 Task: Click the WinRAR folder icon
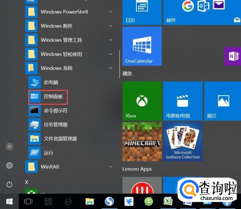[31, 167]
